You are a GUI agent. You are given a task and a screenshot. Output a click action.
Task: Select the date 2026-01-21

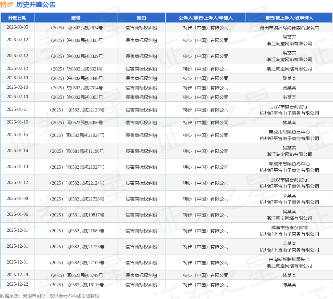[x=17, y=109]
